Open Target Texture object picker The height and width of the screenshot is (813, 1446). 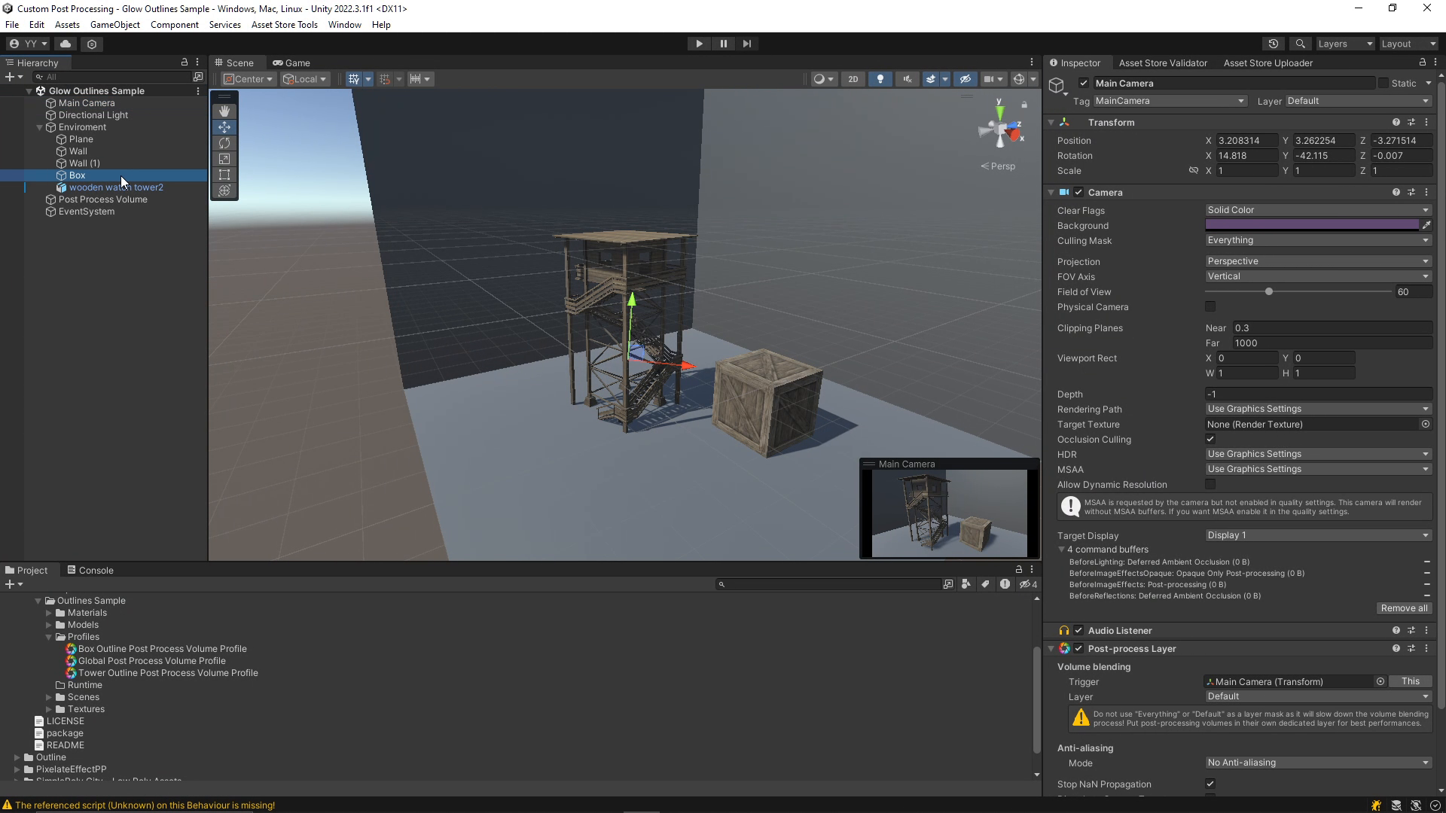[x=1425, y=425]
